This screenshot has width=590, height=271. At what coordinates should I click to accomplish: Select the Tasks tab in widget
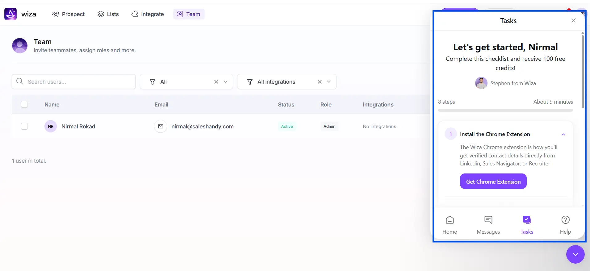[527, 225]
